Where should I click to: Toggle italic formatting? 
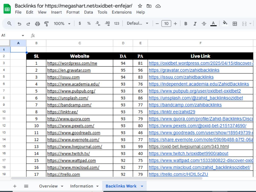click(x=195, y=24)
